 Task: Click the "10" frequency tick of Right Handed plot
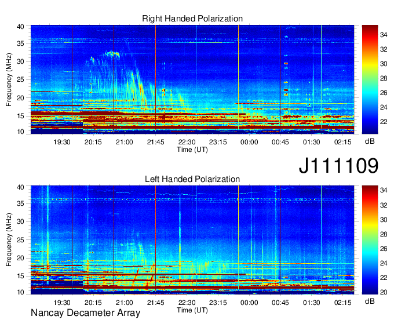click(20, 132)
